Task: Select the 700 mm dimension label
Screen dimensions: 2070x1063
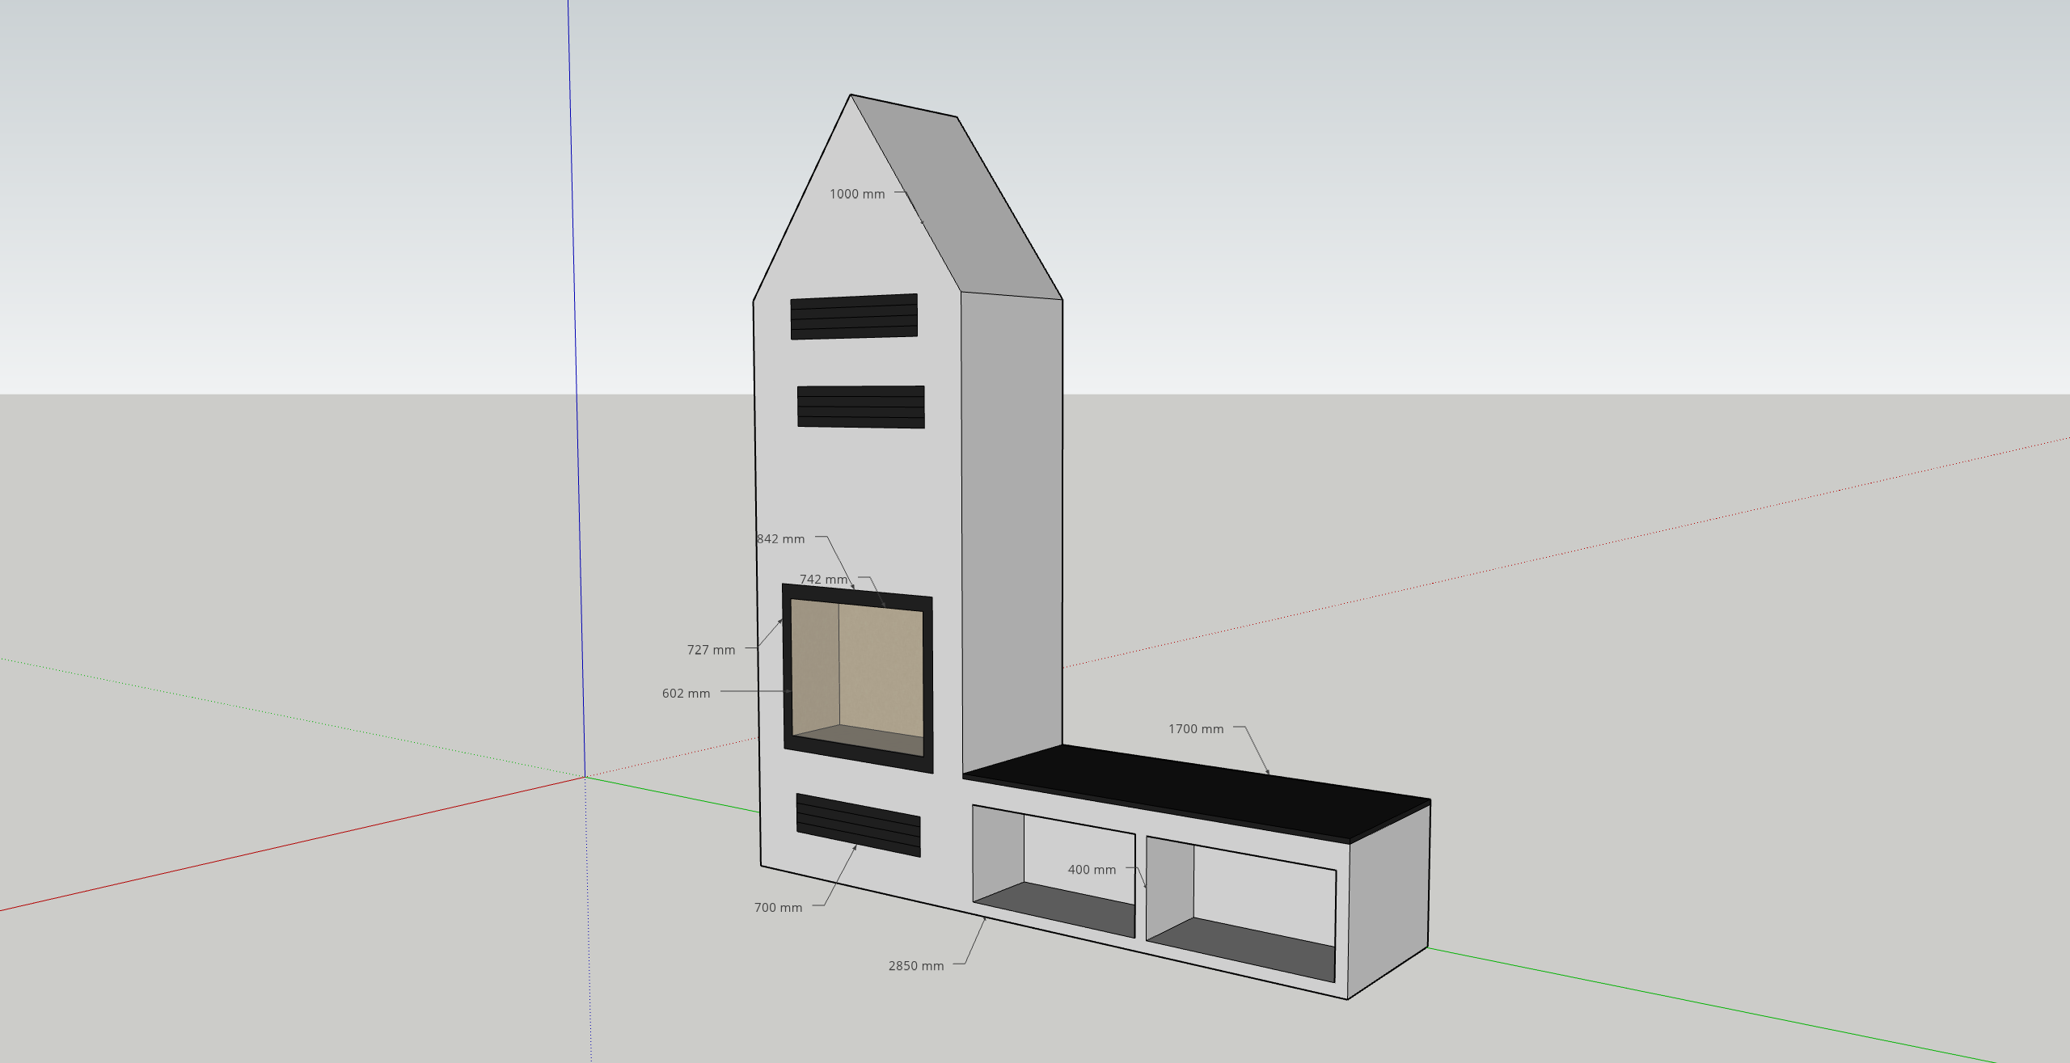Action: pyautogui.click(x=778, y=908)
